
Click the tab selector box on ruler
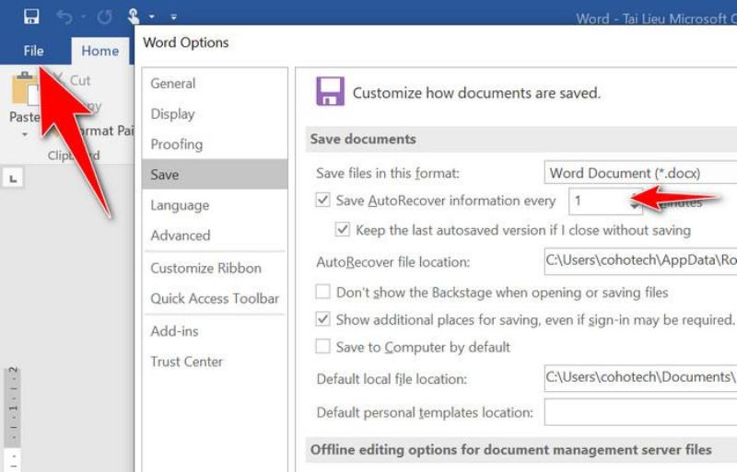(x=13, y=178)
